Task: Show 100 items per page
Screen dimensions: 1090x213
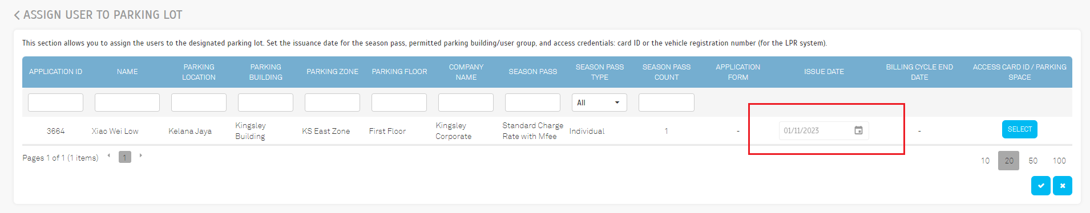Action: tap(1059, 161)
